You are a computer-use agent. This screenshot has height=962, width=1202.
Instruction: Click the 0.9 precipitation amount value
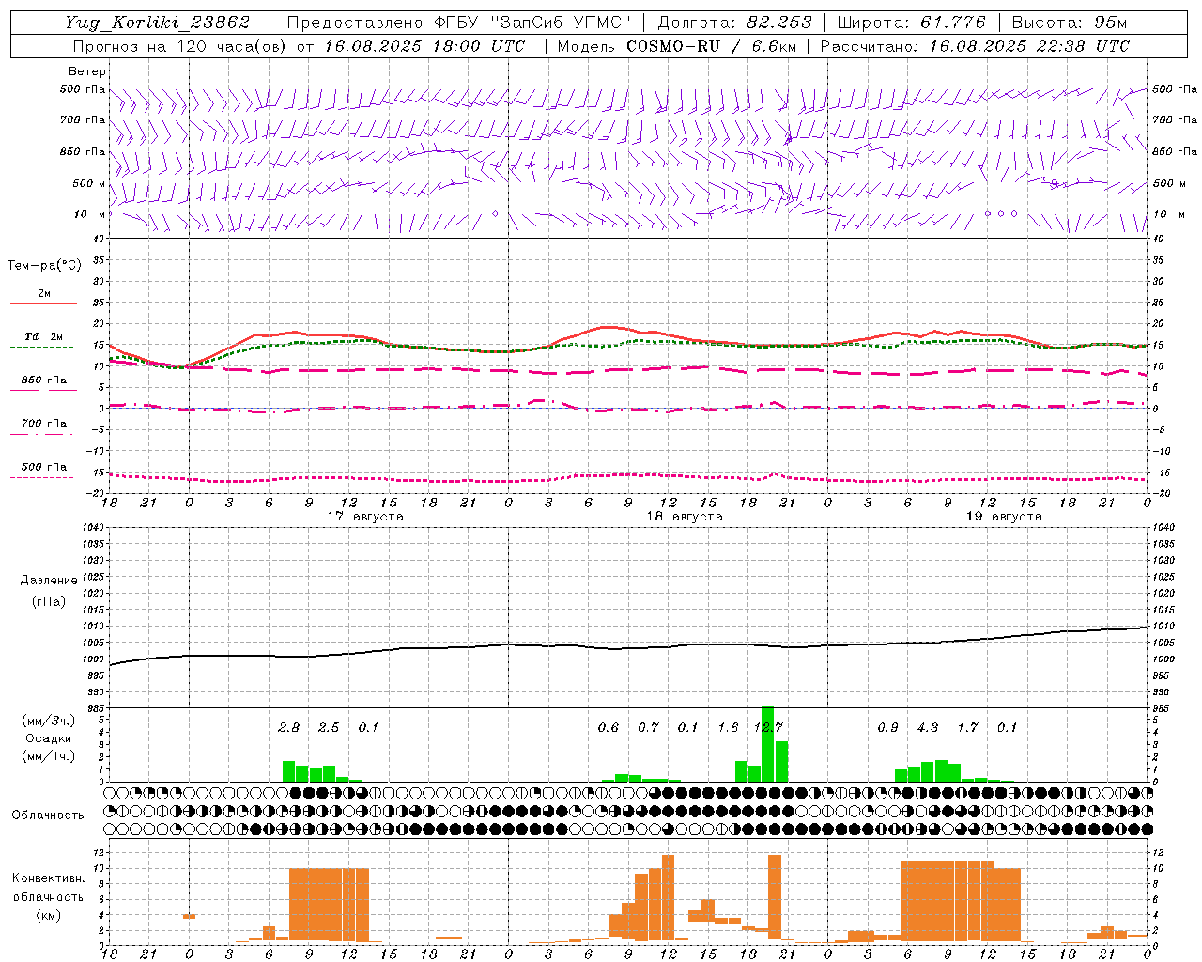(x=887, y=728)
